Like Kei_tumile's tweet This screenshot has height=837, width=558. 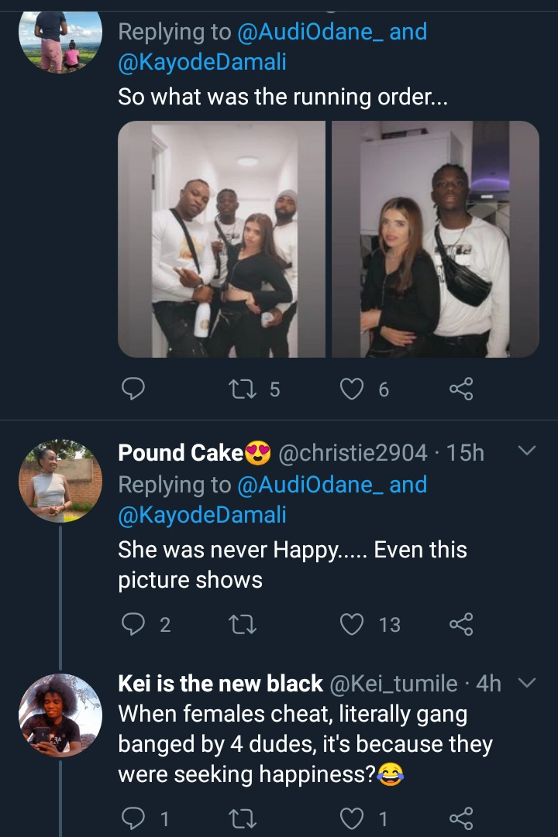coord(353,818)
